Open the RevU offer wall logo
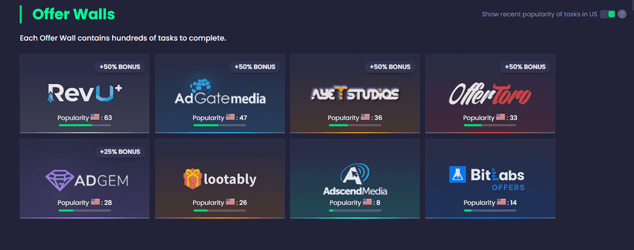This screenshot has height=250, width=634. [84, 93]
